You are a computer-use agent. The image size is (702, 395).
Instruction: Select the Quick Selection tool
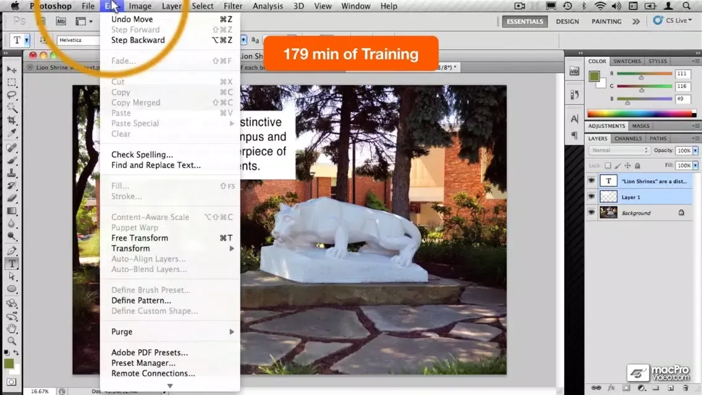pyautogui.click(x=12, y=108)
